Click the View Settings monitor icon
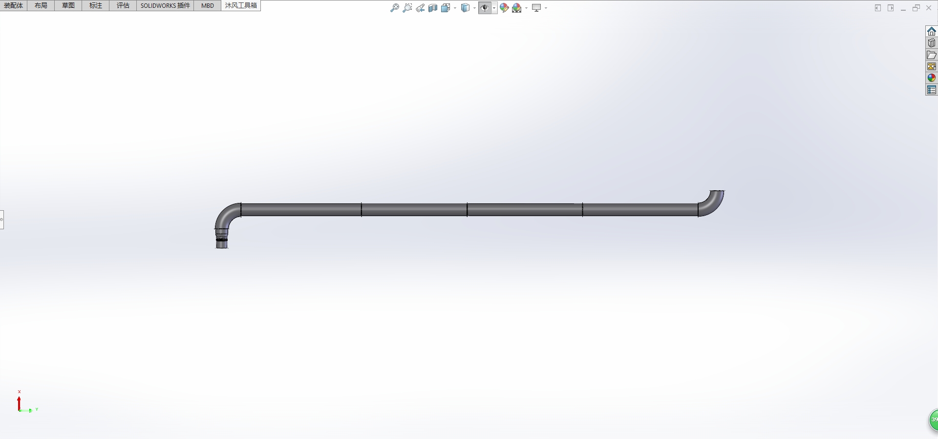 click(x=536, y=8)
